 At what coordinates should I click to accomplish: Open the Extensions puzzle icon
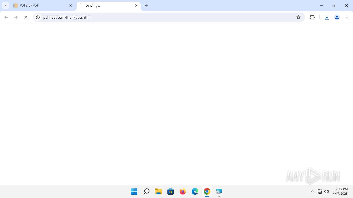click(x=312, y=17)
